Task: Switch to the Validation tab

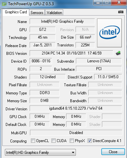Action: pyautogui.click(x=54, y=13)
